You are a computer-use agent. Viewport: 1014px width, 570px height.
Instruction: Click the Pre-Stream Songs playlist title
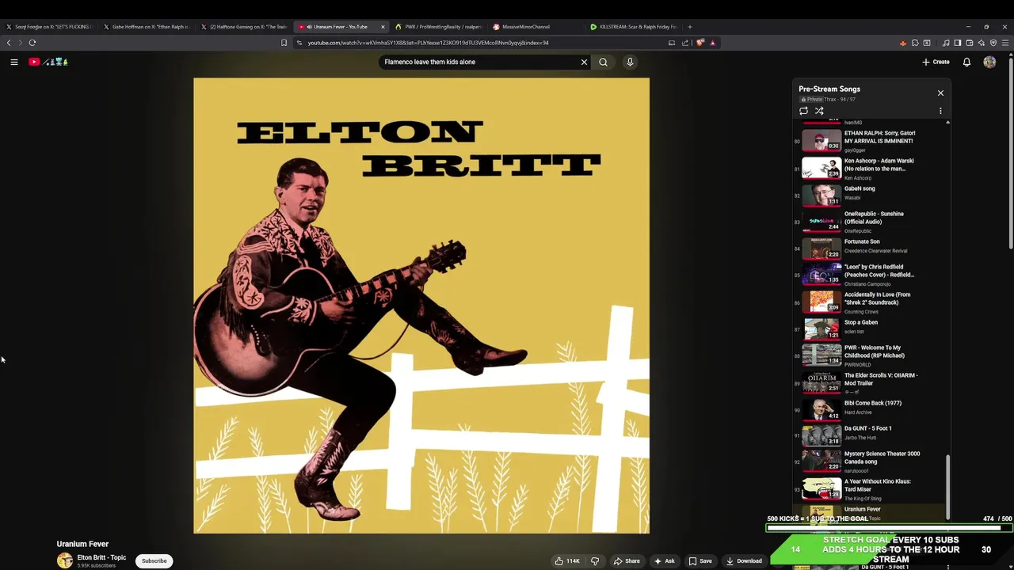(829, 89)
